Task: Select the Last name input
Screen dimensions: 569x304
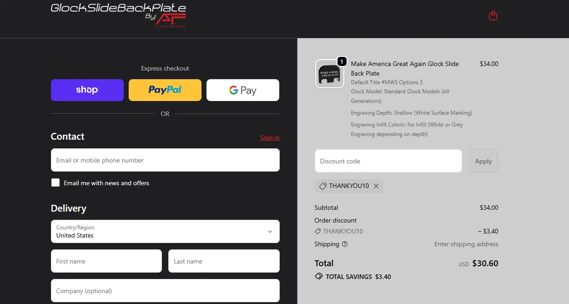Action: [223, 261]
